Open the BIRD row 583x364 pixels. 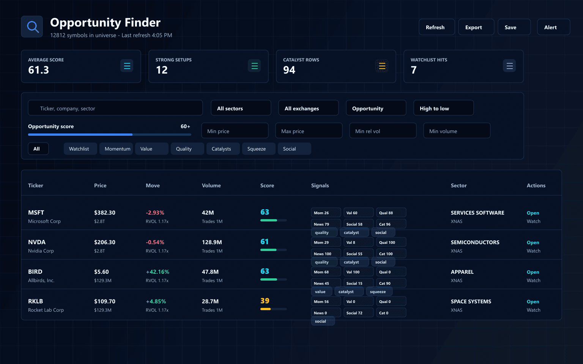533,272
